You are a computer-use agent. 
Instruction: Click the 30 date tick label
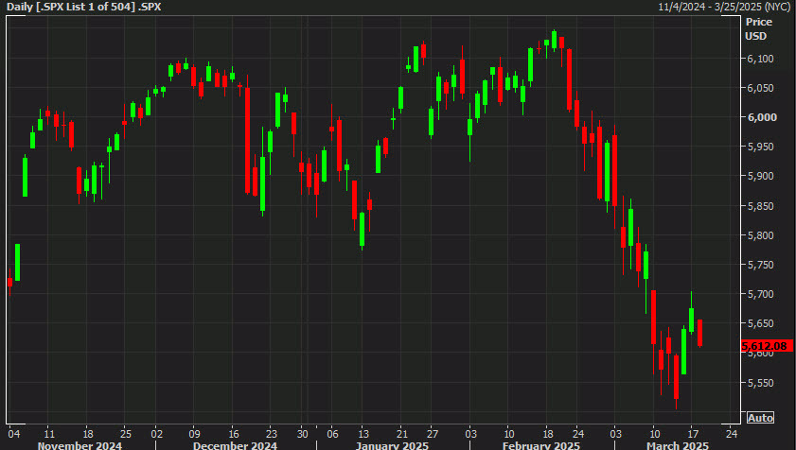[303, 434]
